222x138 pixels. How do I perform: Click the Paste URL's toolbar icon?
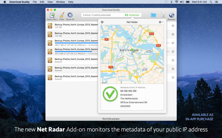52,15
